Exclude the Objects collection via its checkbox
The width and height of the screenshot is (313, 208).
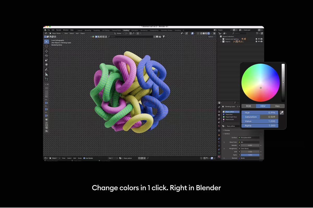tap(256, 42)
